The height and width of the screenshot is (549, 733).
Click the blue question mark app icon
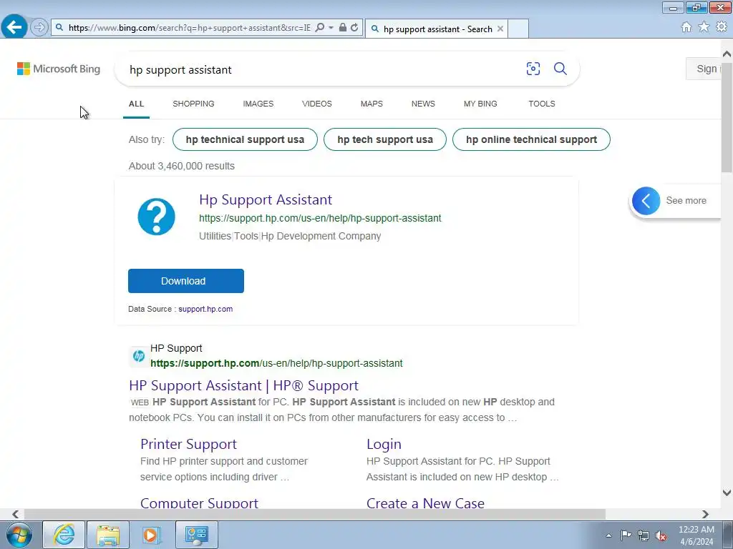[156, 217]
